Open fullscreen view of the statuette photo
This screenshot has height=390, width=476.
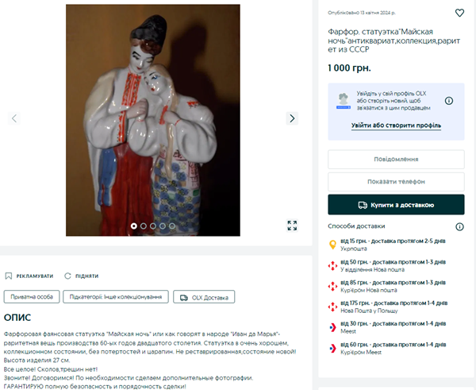tap(292, 226)
